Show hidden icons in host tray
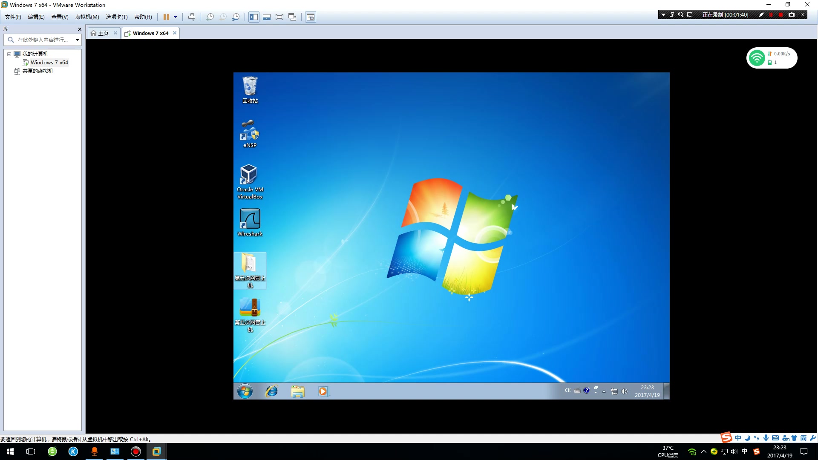Image resolution: width=818 pixels, height=460 pixels. pyautogui.click(x=703, y=451)
